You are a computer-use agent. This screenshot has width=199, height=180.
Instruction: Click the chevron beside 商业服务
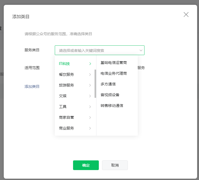point(90,128)
